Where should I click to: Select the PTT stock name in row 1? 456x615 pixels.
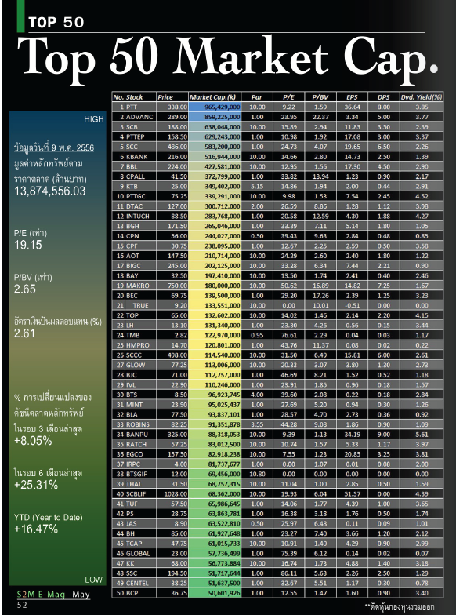[141, 107]
